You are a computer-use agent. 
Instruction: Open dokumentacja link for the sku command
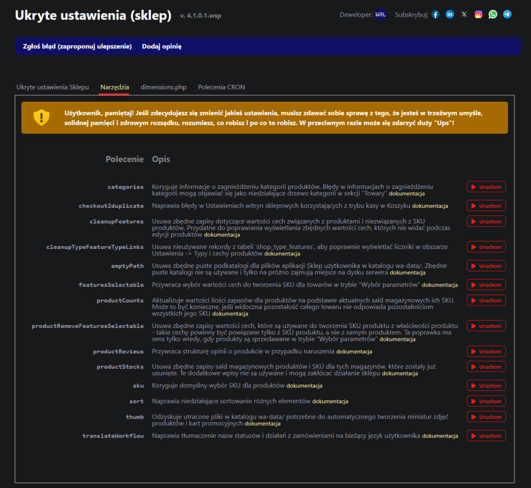pos(304,386)
